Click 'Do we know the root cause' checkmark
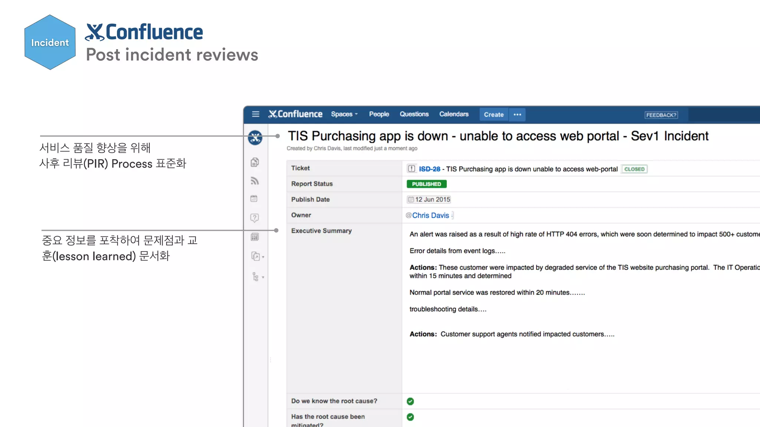The height and width of the screenshot is (427, 760). point(410,401)
